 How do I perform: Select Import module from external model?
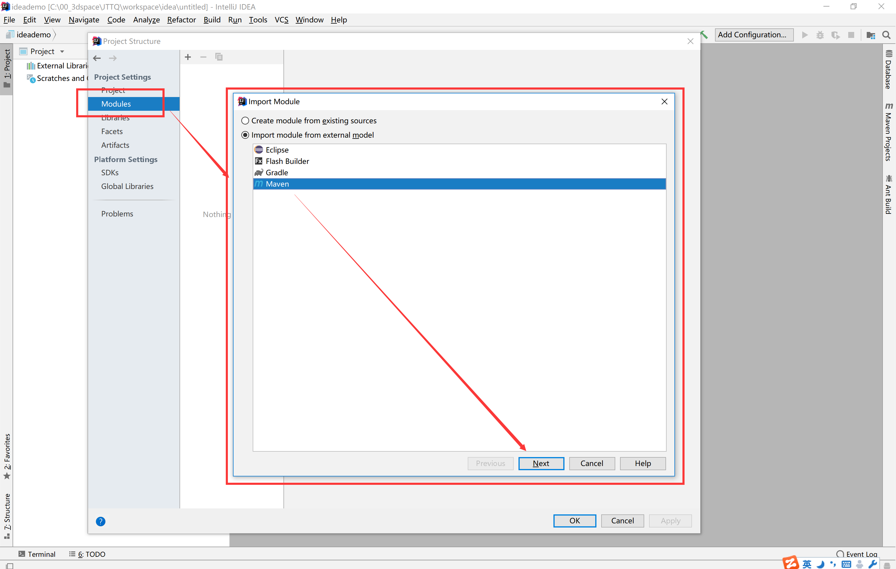[245, 135]
